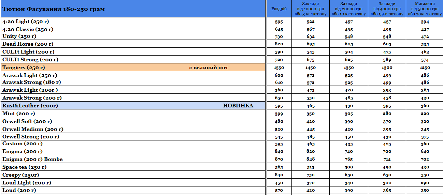Click the 'Enigma (200 г) Bombe' cell
Screen dimensions: 443x195
133,159
